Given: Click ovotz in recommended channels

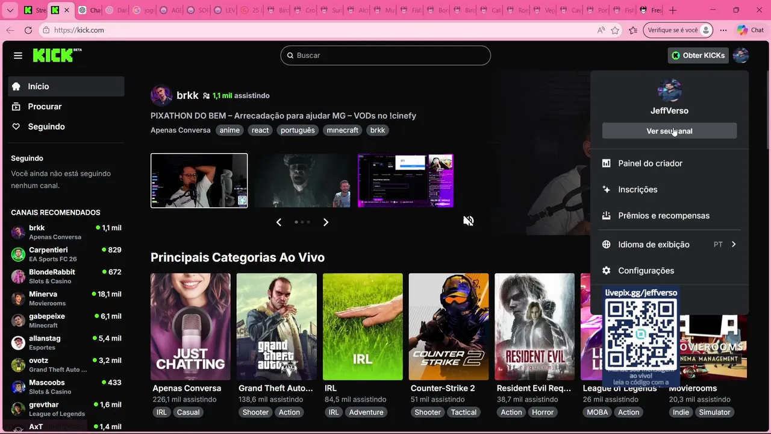Looking at the screenshot, I should (66, 365).
